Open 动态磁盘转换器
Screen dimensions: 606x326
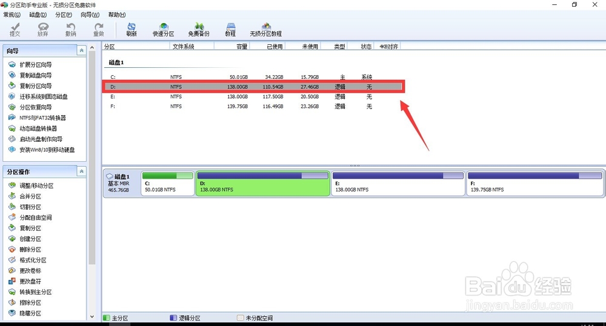(x=33, y=128)
